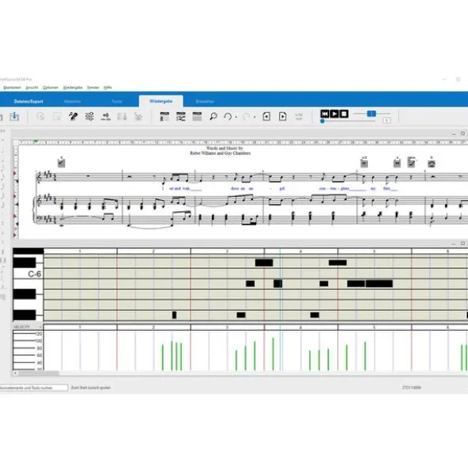Screen dimensions: 468x469
Task: Minimize the piano roll panel
Action: click(454, 244)
